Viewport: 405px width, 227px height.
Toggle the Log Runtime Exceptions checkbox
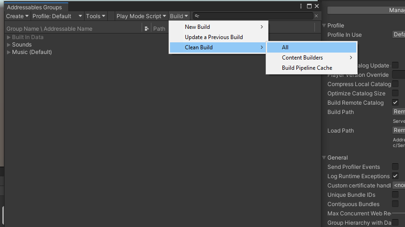pyautogui.click(x=395, y=176)
